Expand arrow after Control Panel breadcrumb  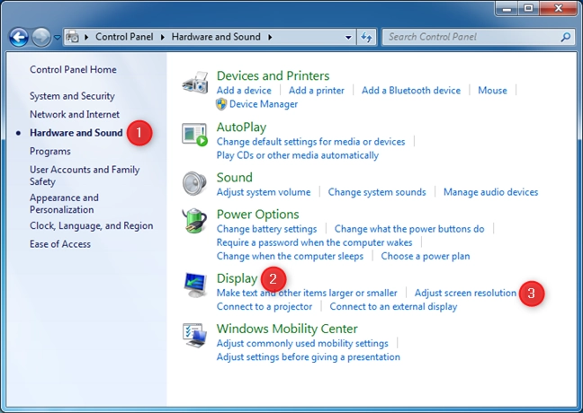(163, 37)
